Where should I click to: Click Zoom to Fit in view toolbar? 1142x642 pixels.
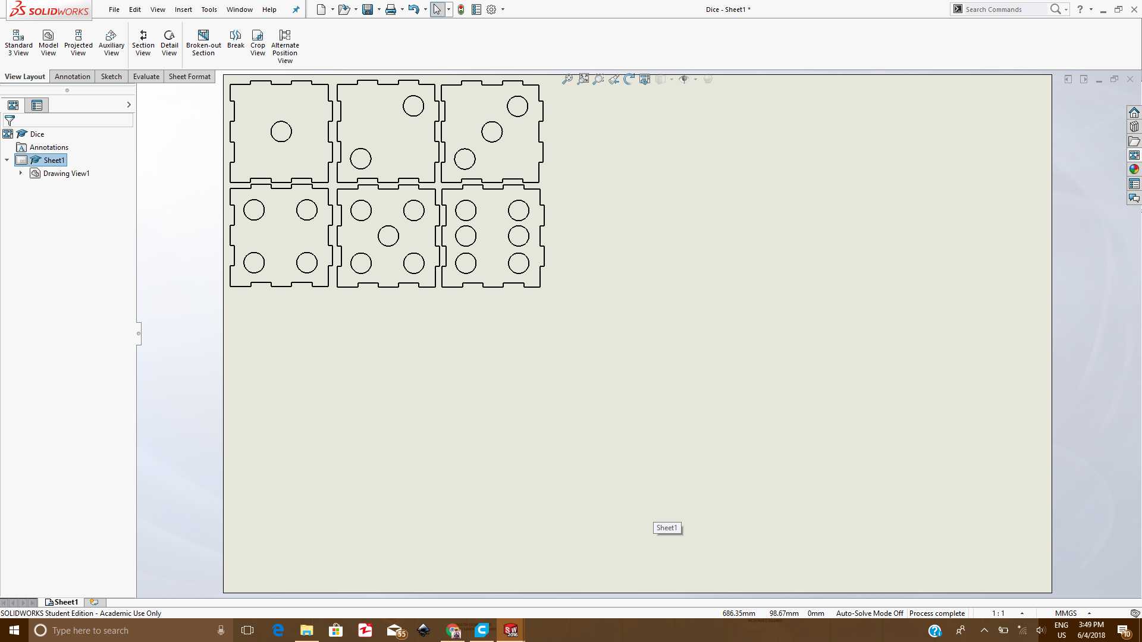pyautogui.click(x=567, y=79)
